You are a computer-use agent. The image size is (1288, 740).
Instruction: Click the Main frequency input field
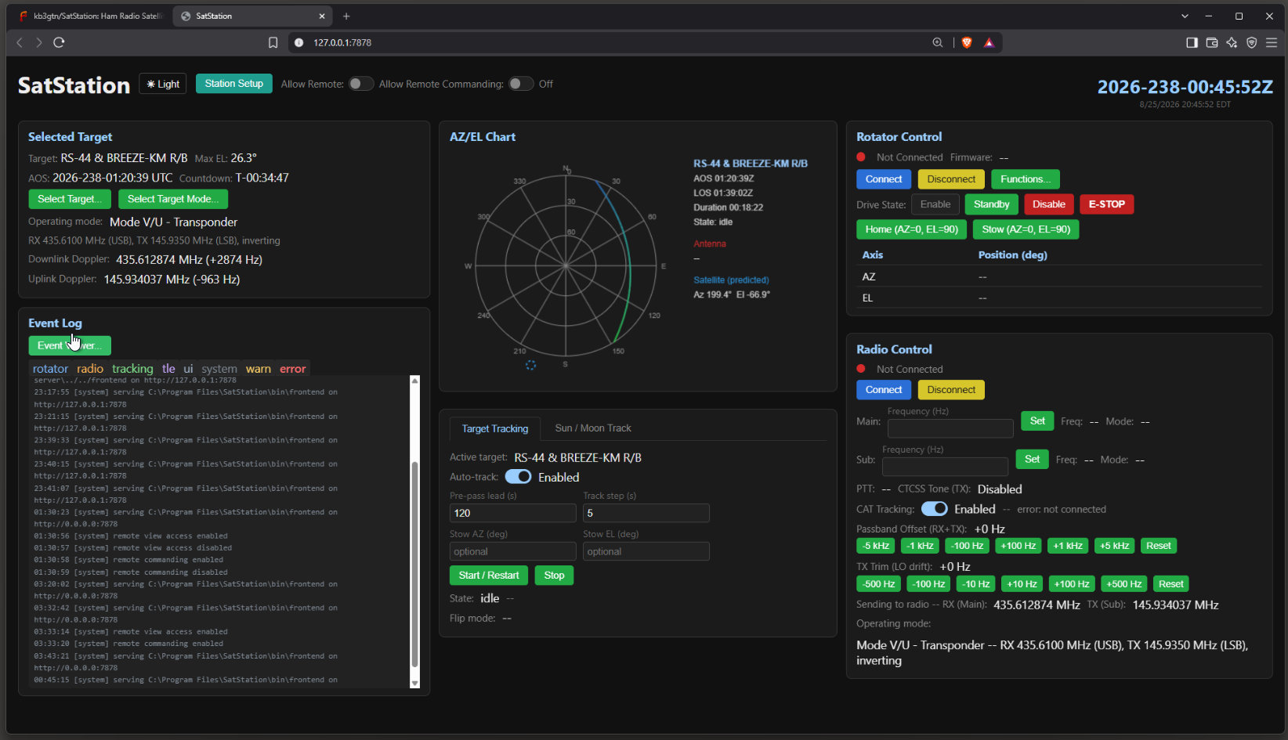tap(950, 428)
